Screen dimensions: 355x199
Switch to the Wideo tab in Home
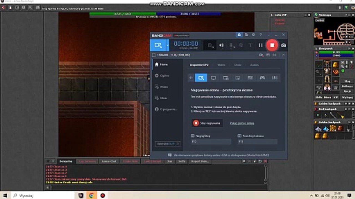[x=221, y=65]
